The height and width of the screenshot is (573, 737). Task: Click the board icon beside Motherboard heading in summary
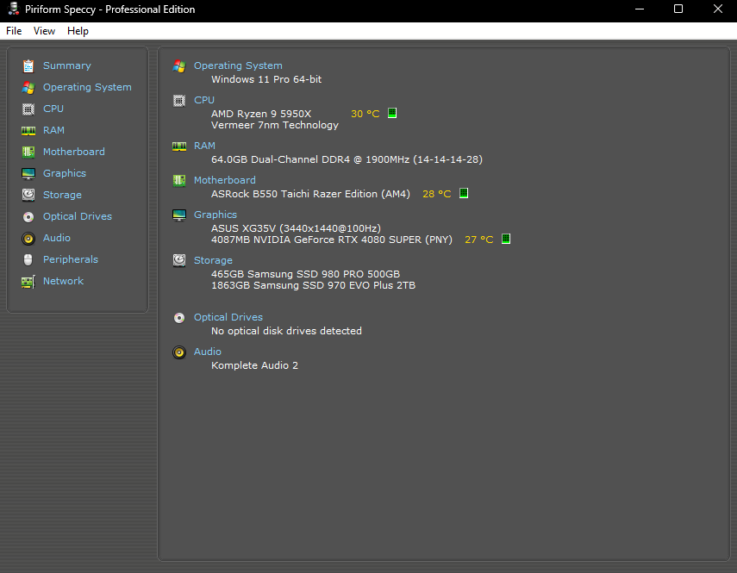[179, 181]
